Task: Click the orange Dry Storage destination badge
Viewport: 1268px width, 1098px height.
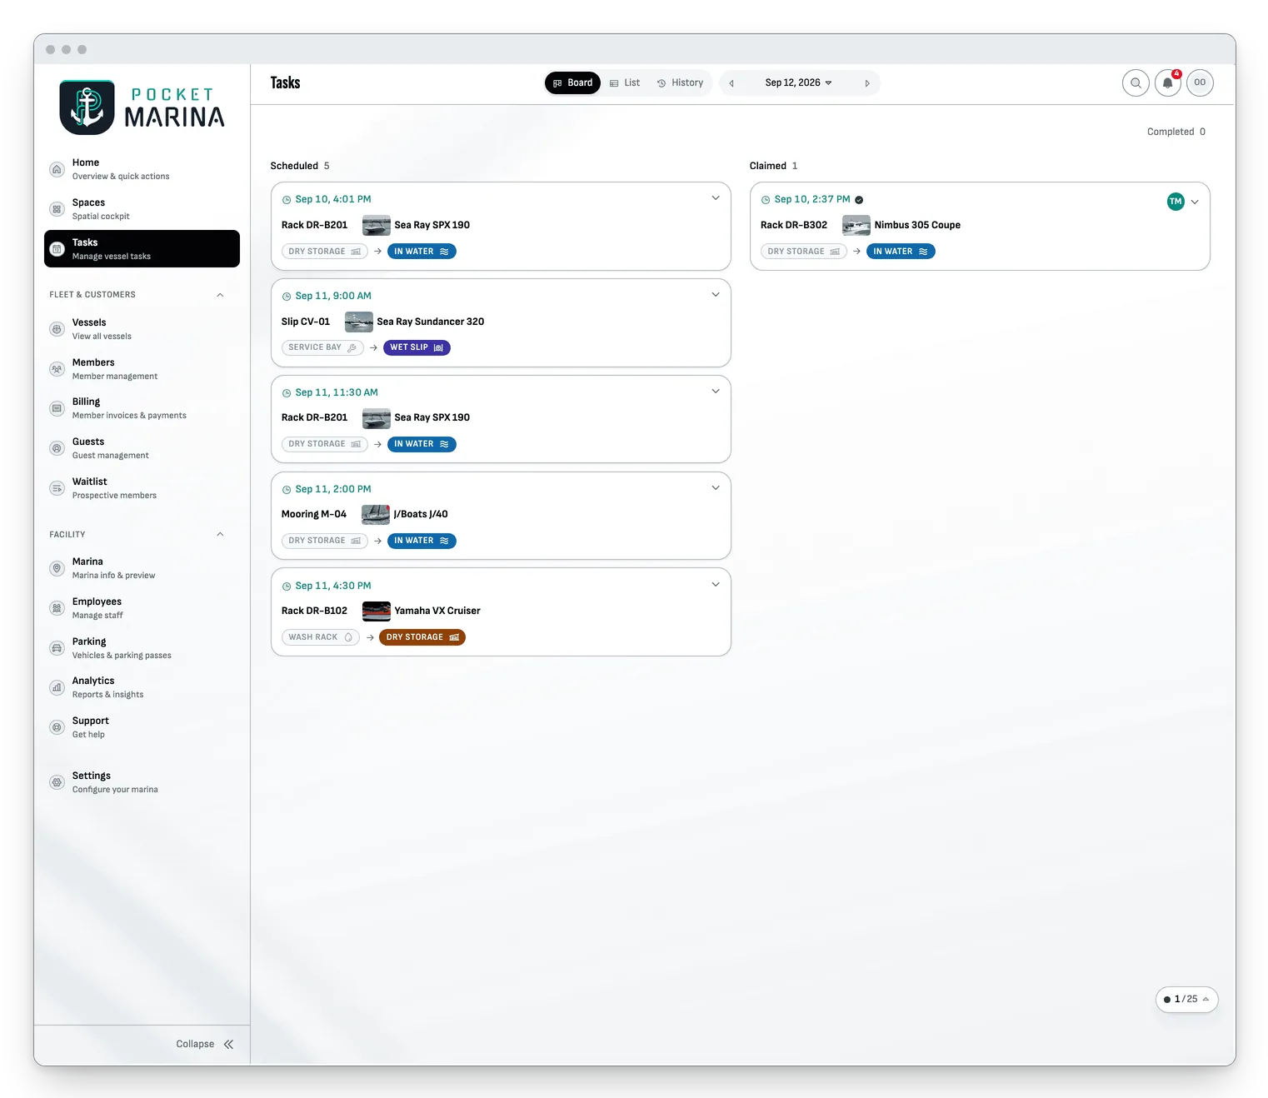Action: 422,637
